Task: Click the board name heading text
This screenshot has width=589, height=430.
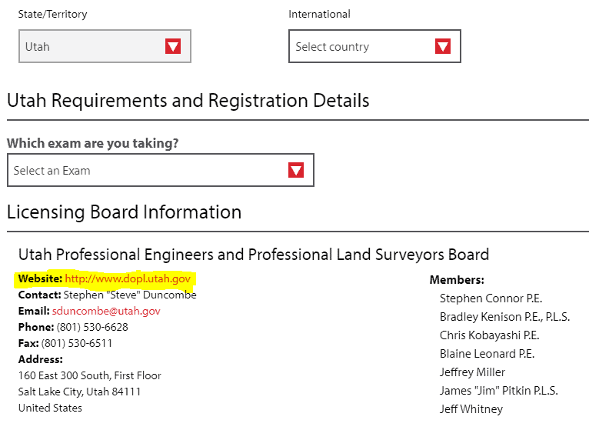Action: click(253, 255)
